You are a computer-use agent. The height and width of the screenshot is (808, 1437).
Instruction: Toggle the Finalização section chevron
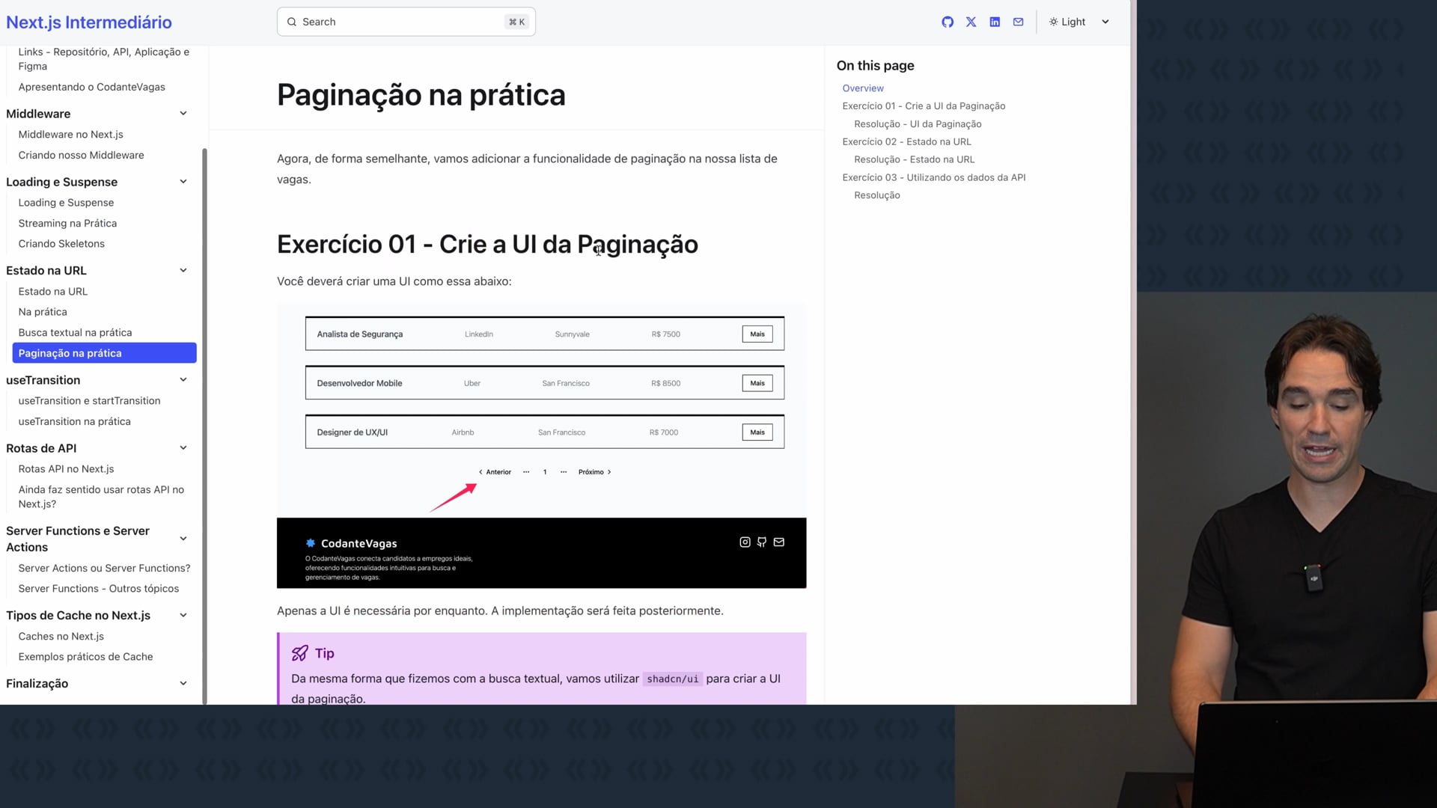tap(183, 684)
